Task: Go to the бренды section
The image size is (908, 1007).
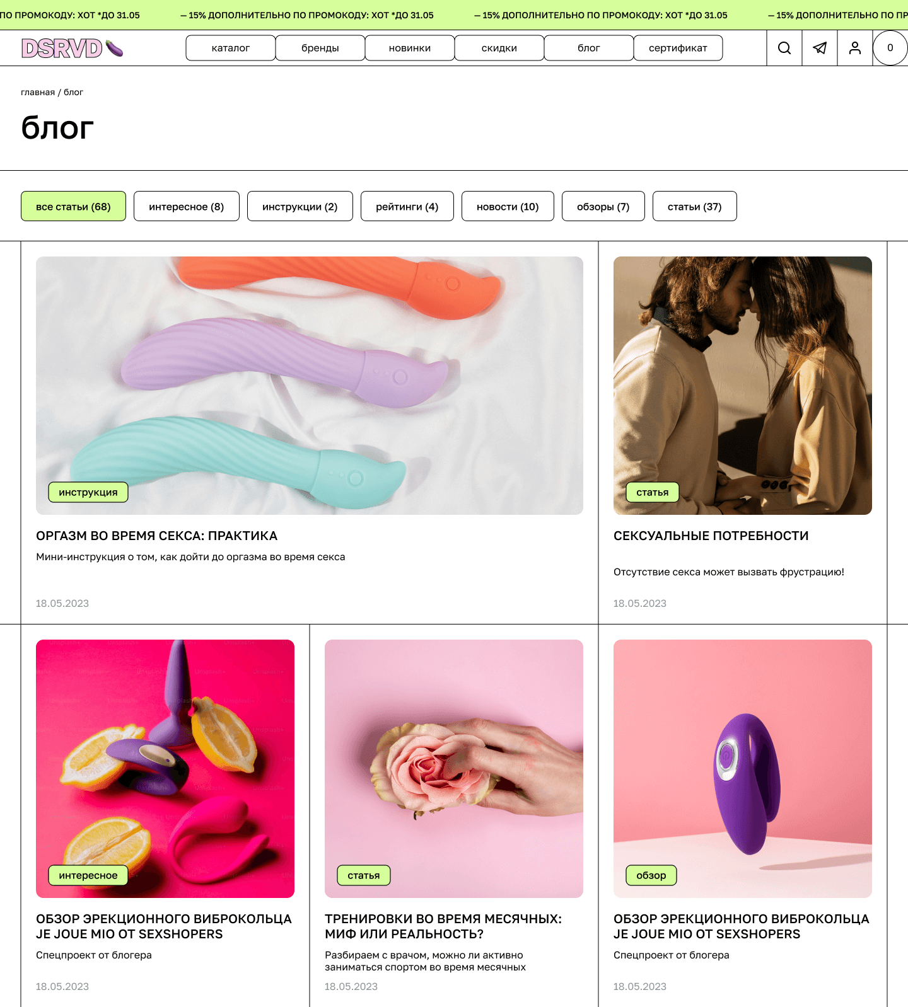Action: [320, 48]
